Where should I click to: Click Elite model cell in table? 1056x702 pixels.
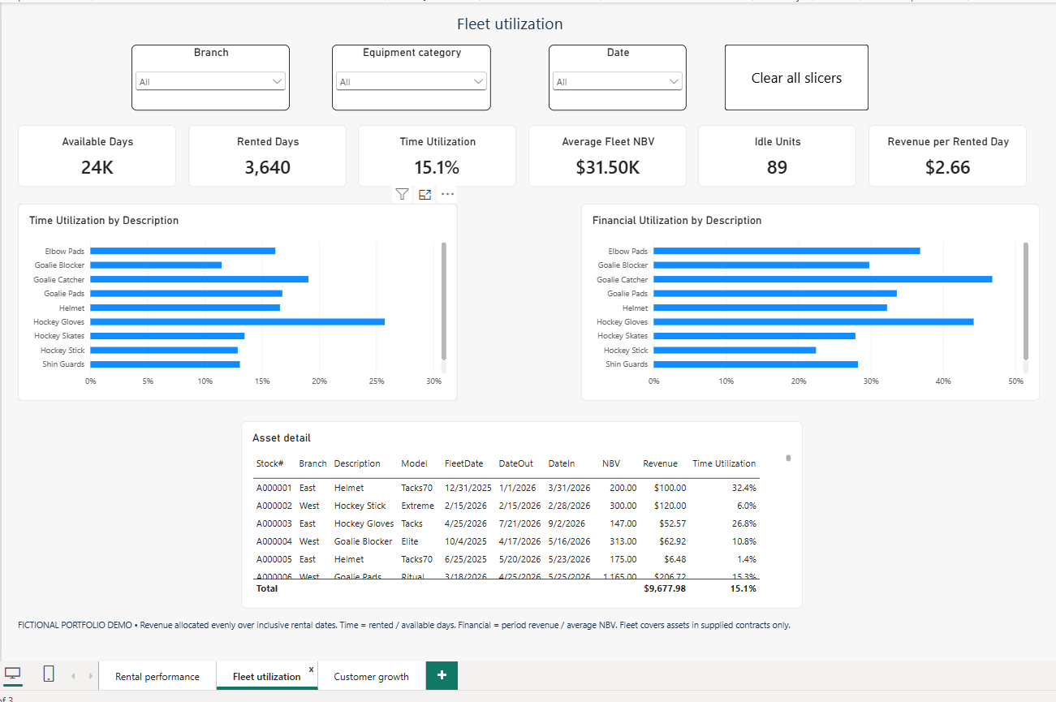point(408,541)
